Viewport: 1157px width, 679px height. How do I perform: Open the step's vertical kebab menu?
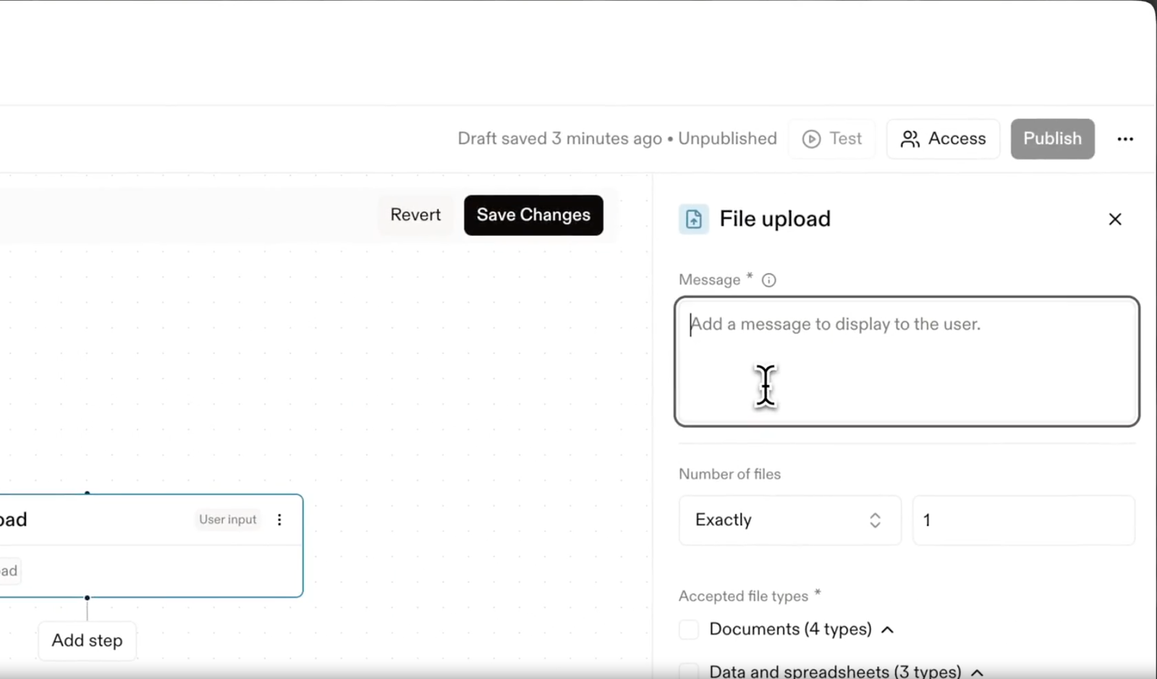tap(279, 520)
